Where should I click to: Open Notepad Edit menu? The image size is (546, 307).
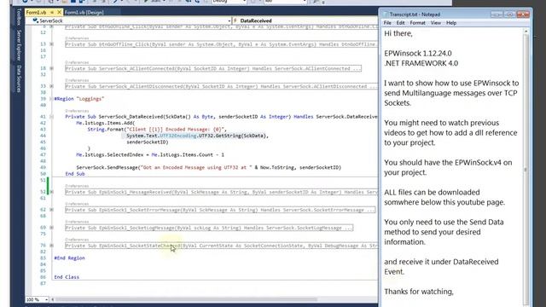400,23
